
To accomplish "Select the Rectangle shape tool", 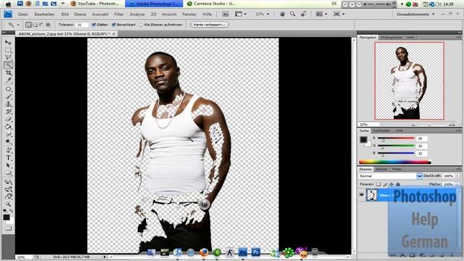I will [x=8, y=173].
